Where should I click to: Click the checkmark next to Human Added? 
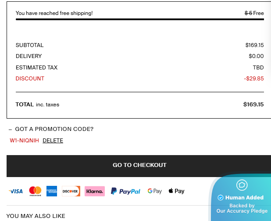pos(221,198)
